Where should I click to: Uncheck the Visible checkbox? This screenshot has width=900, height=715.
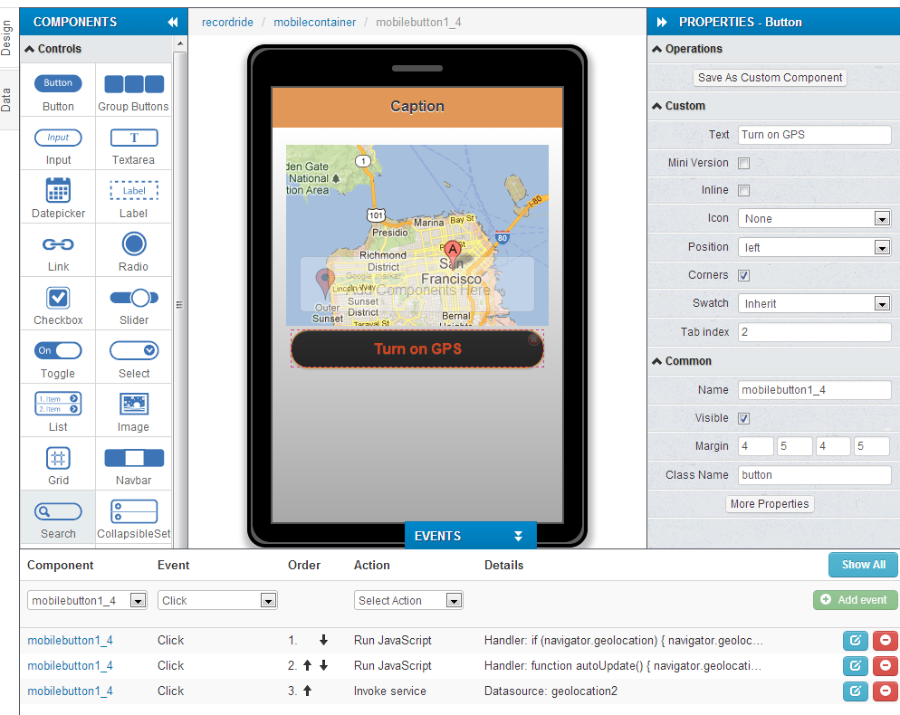coord(744,419)
